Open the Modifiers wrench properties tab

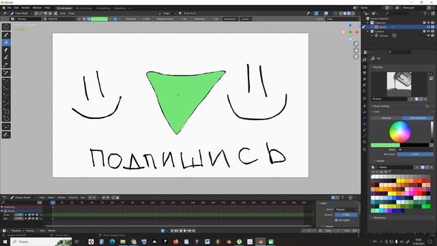365,112
